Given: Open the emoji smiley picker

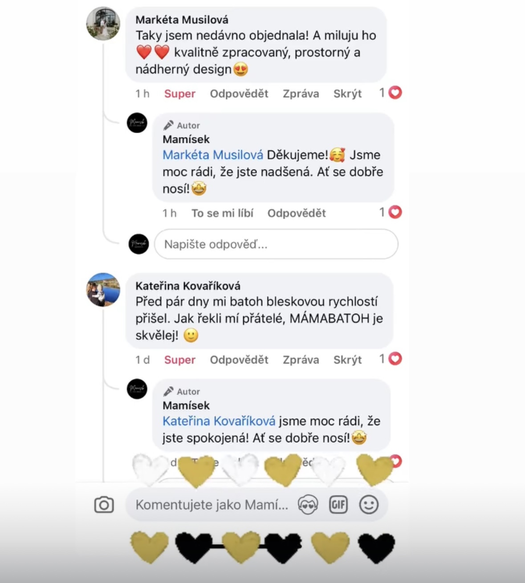Looking at the screenshot, I should (x=369, y=504).
